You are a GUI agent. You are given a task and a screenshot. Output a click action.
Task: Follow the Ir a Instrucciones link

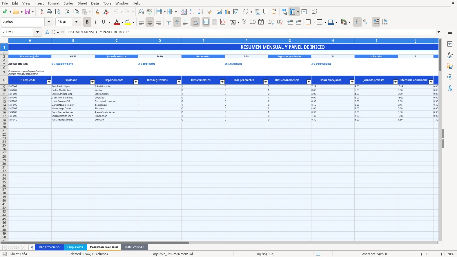pyautogui.click(x=321, y=64)
